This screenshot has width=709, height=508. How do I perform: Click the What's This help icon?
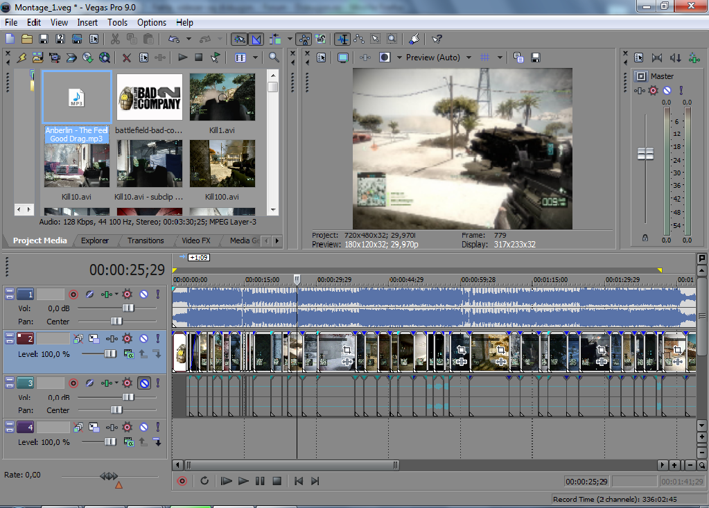[x=437, y=39]
